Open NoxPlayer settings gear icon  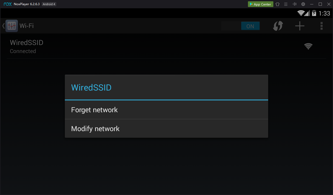click(x=303, y=4)
